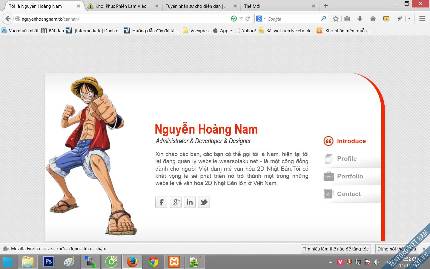Click the Google search input field
Viewport: 430px width, 269px height.
click(x=293, y=19)
